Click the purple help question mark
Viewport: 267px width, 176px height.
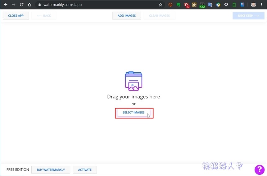click(x=260, y=169)
